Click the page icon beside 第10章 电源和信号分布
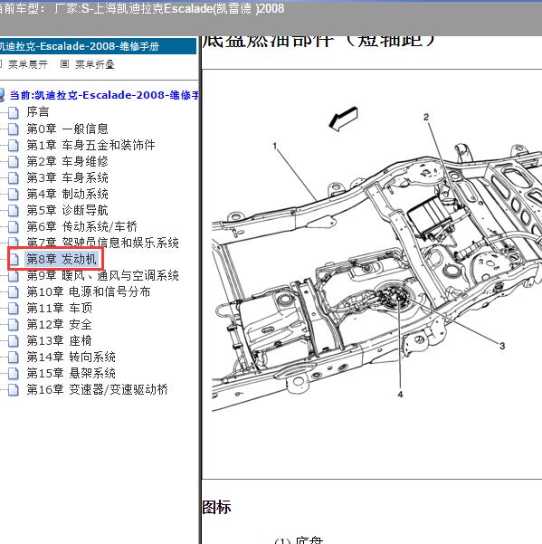This screenshot has height=544, width=542. point(14,292)
